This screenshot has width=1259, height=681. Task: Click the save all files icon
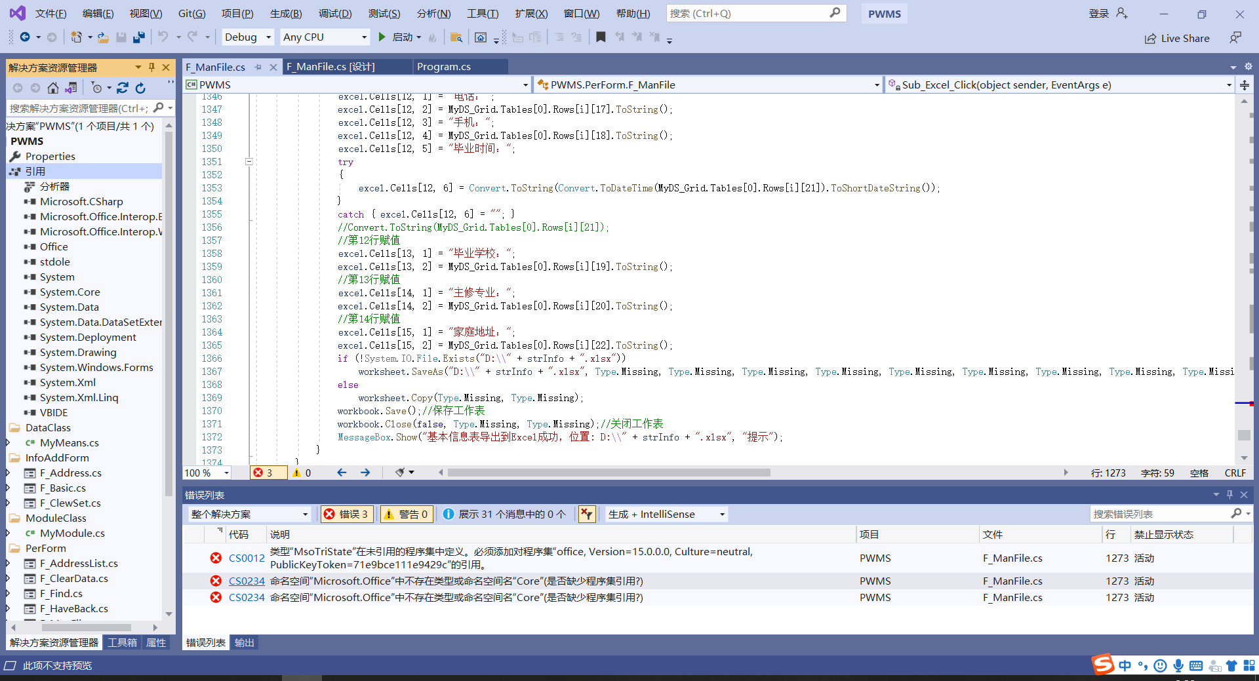tap(138, 37)
